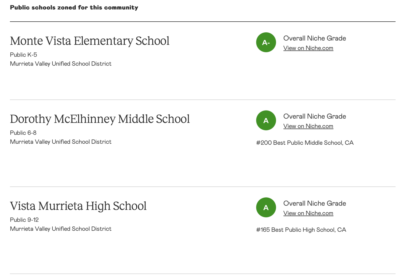The width and height of the screenshot is (403, 275).
Task: Click Overall Niche Grade label for Monte Vista
Action: [314, 38]
